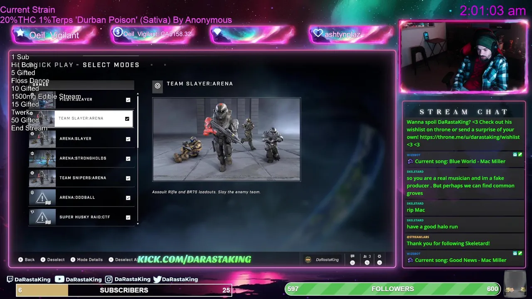Image resolution: width=532 pixels, height=299 pixels.
Task: Select the Team Slayer:Arena mode row
Action: (81, 119)
